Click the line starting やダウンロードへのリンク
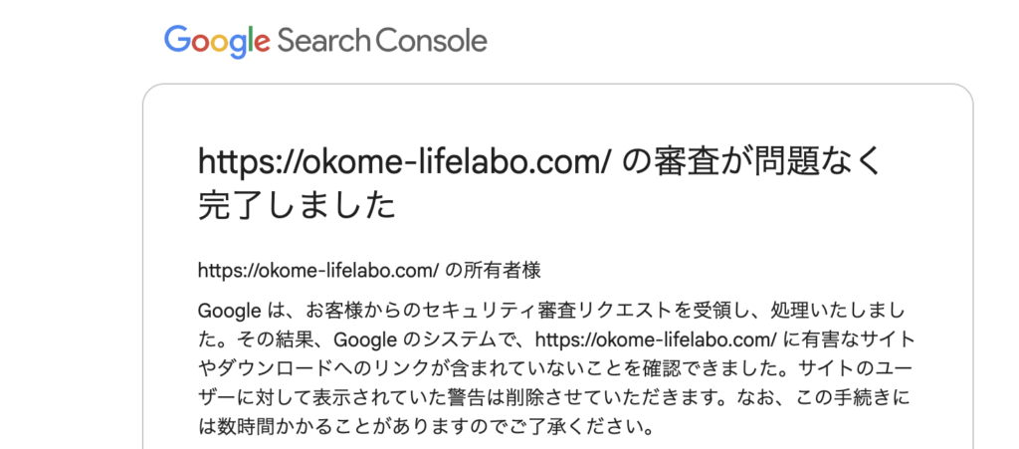The width and height of the screenshot is (1019, 449). (x=555, y=368)
